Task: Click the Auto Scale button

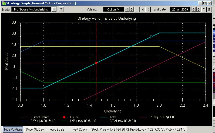Action: (57, 129)
